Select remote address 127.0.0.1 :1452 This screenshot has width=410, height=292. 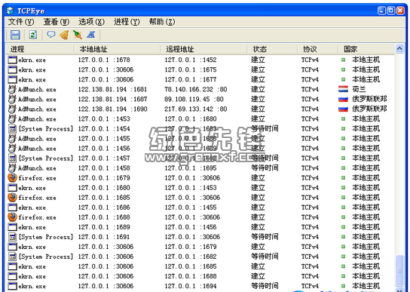[x=191, y=60]
